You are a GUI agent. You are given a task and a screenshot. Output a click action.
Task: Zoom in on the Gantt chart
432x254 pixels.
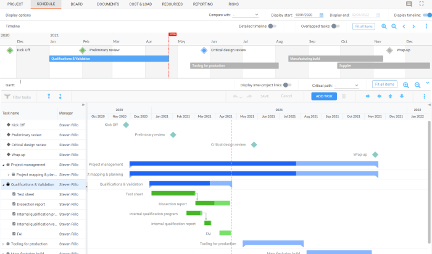click(x=406, y=85)
